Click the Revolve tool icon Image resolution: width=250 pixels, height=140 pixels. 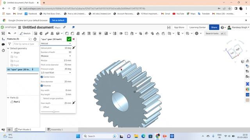point(41,33)
